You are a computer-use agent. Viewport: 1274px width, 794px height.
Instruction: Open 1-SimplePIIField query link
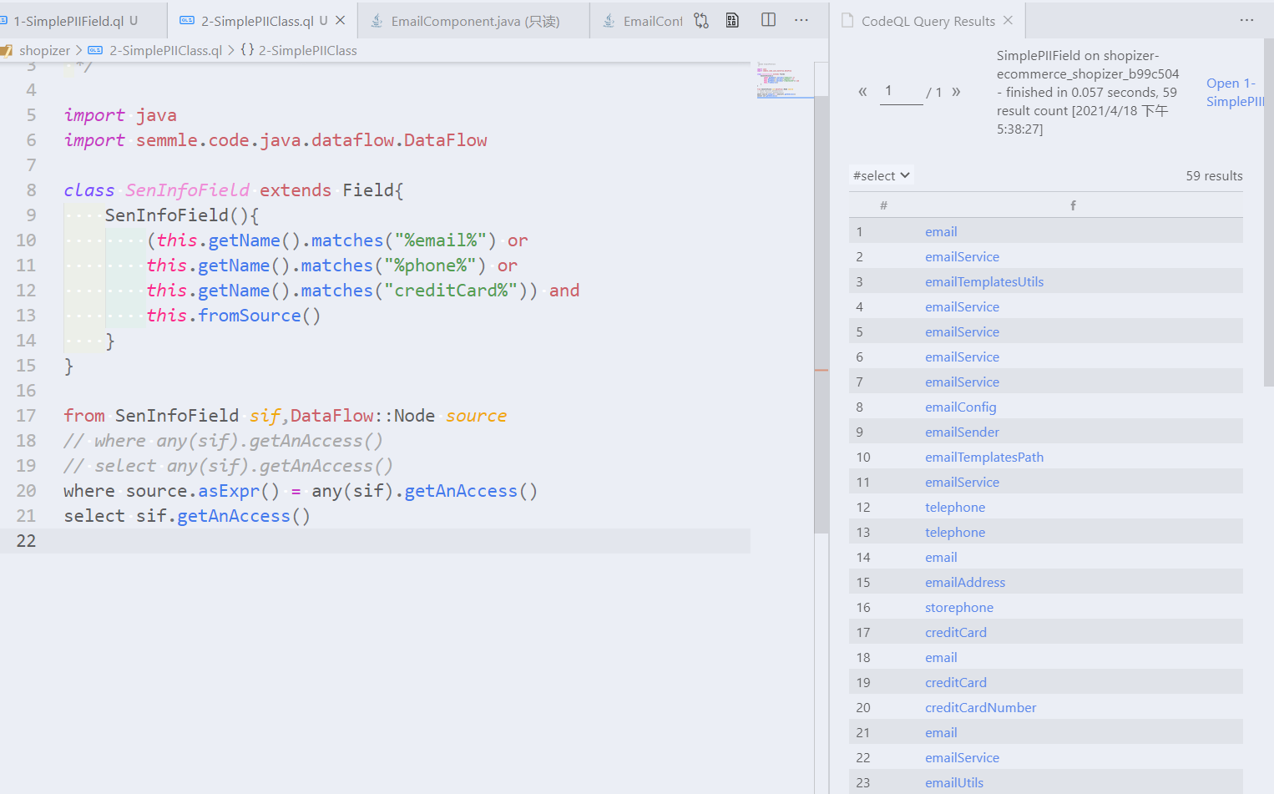click(x=1235, y=92)
